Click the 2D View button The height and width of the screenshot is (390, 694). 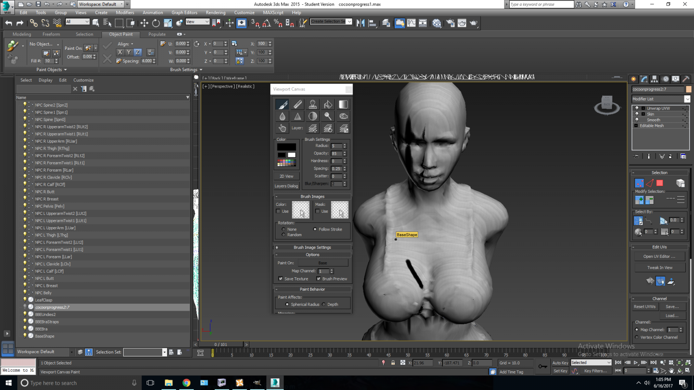coord(286,176)
